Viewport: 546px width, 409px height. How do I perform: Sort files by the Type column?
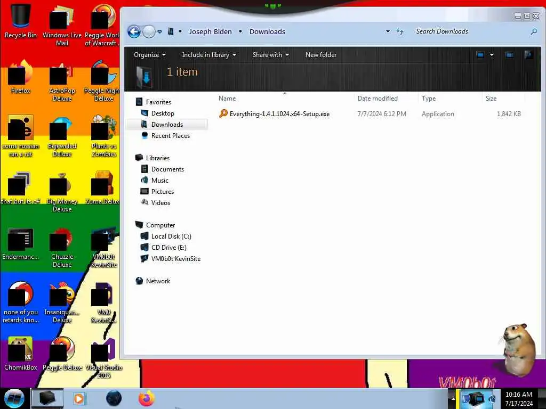point(450,99)
